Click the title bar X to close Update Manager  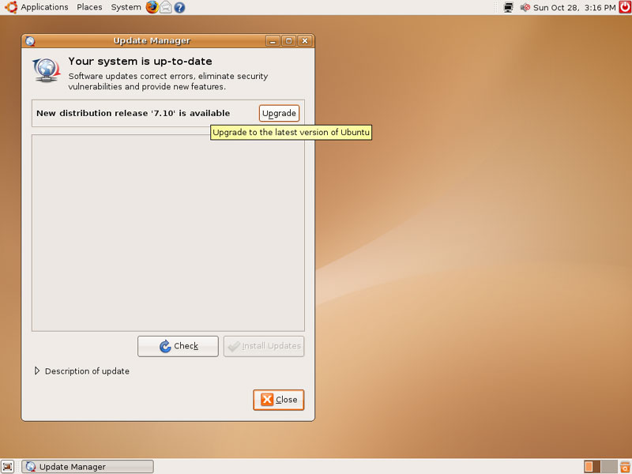tap(305, 41)
